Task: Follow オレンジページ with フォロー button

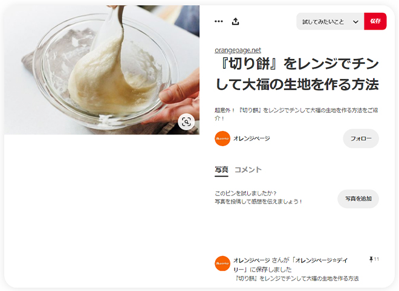Action: coord(361,138)
